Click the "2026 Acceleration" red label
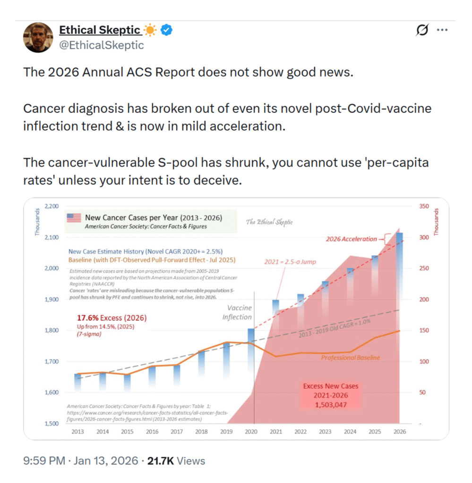Viewport: 472px width, 483px height. click(352, 239)
